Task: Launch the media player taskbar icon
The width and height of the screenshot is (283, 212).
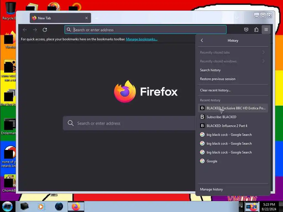Action: tap(41, 206)
